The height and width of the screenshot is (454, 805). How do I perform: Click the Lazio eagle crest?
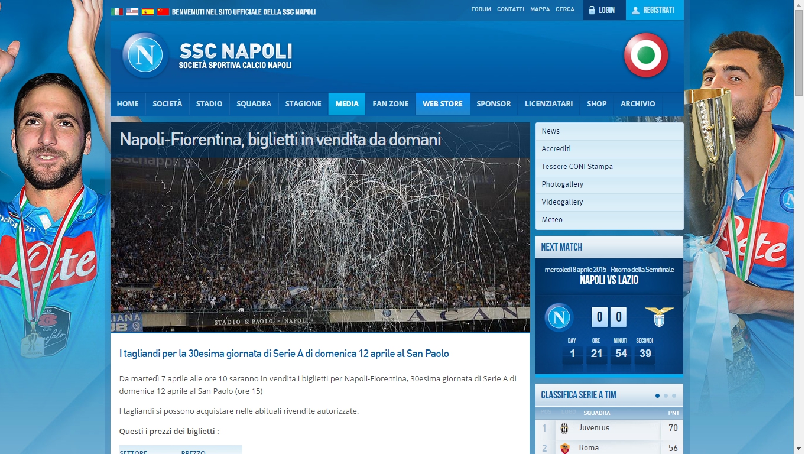coord(659,317)
